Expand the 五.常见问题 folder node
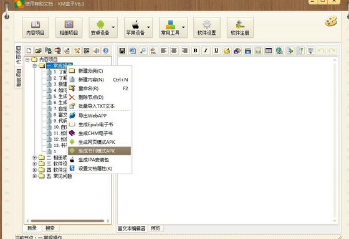This screenshot has height=239, width=349. tap(34, 176)
